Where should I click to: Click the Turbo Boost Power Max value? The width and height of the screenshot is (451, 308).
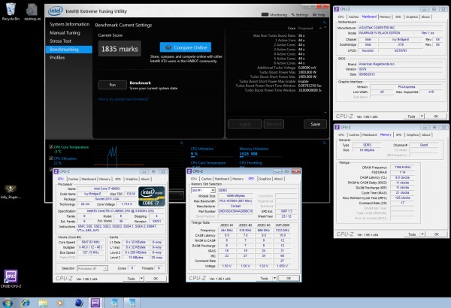point(307,72)
